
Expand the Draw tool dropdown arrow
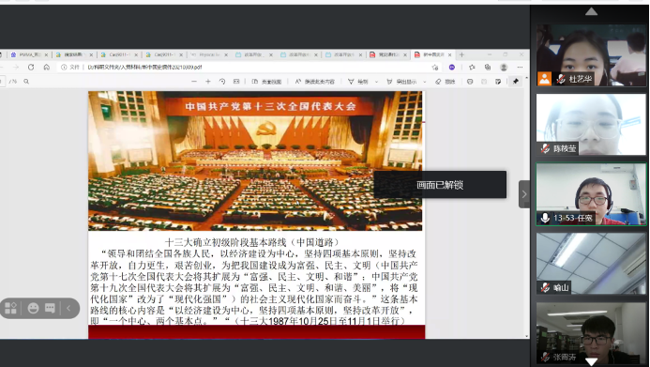(x=376, y=82)
